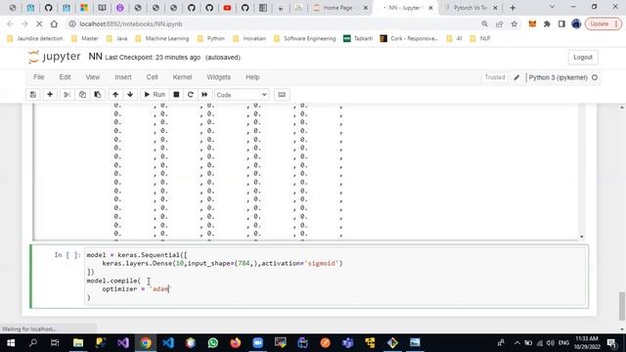Open WhatsApp from the taskbar
The image size is (626, 352).
click(213, 343)
